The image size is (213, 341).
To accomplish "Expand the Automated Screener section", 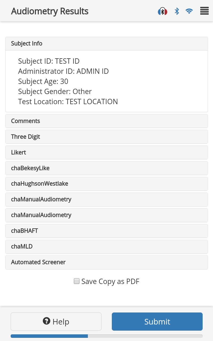I will pos(106,262).
